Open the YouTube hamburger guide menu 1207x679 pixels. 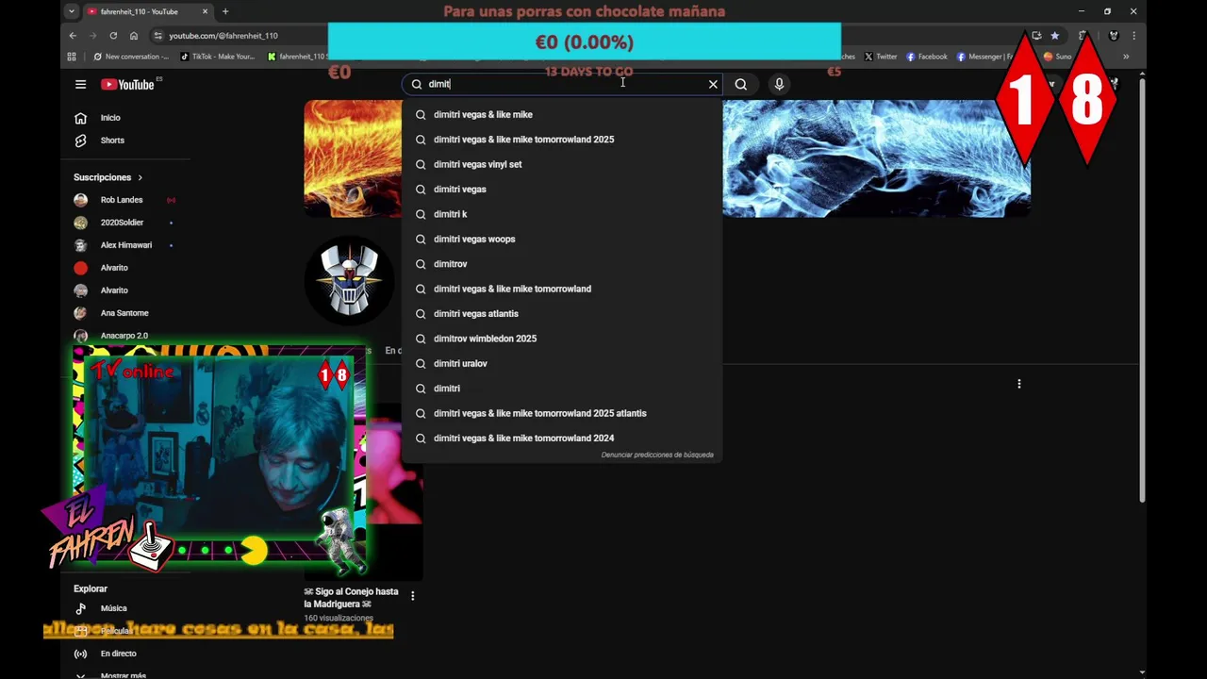[x=80, y=84]
